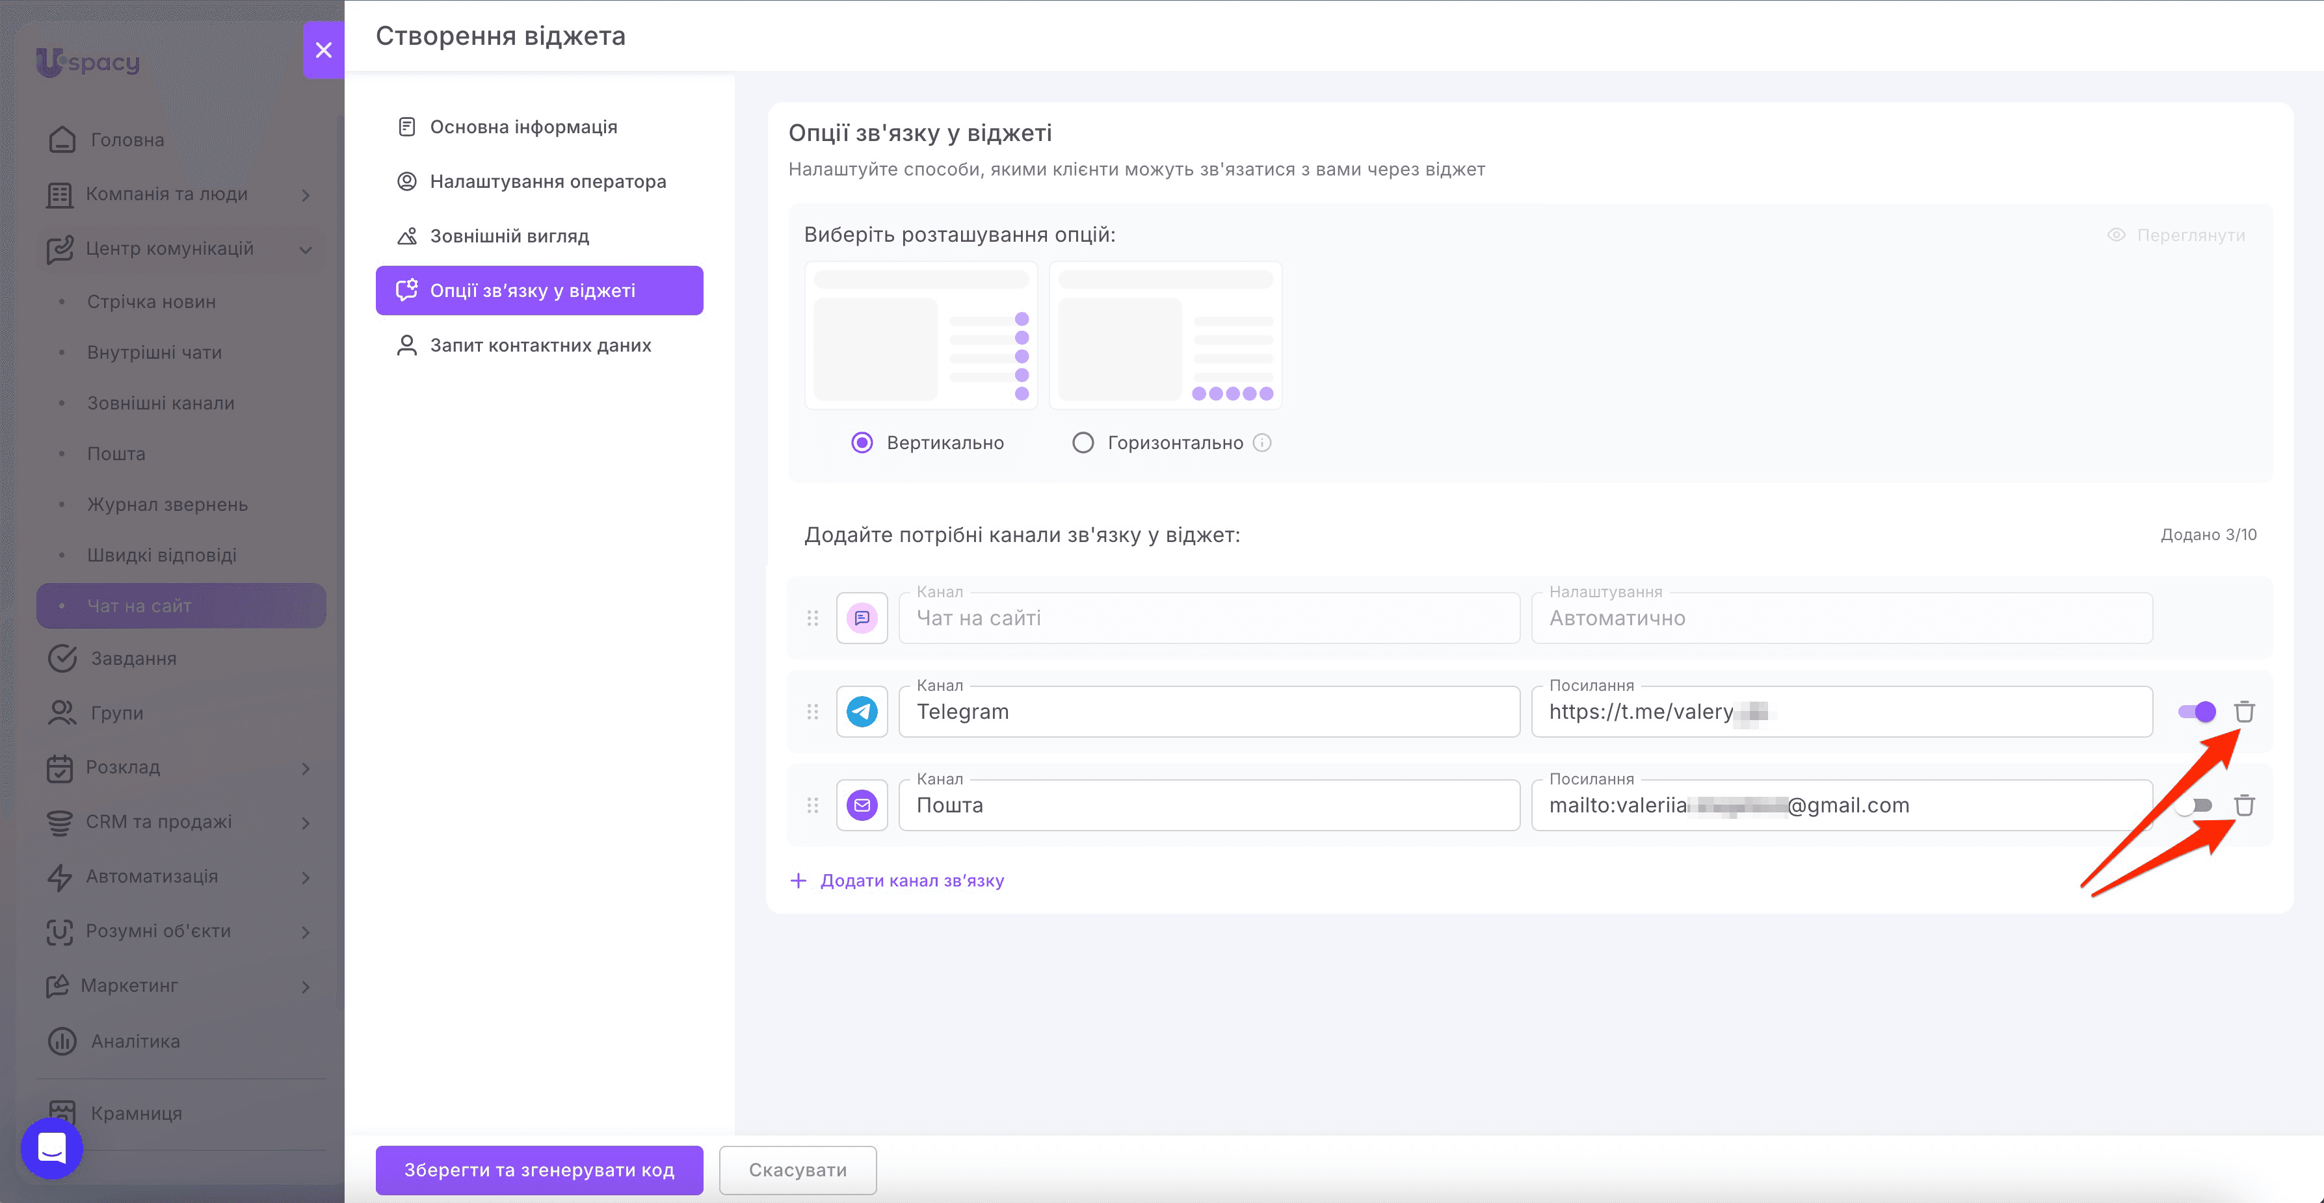
Task: Click the Центр комунікацій chat icon
Action: coord(60,249)
